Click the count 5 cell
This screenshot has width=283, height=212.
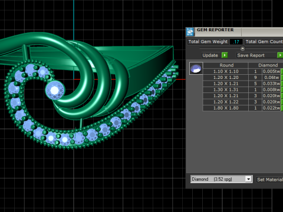[255, 84]
